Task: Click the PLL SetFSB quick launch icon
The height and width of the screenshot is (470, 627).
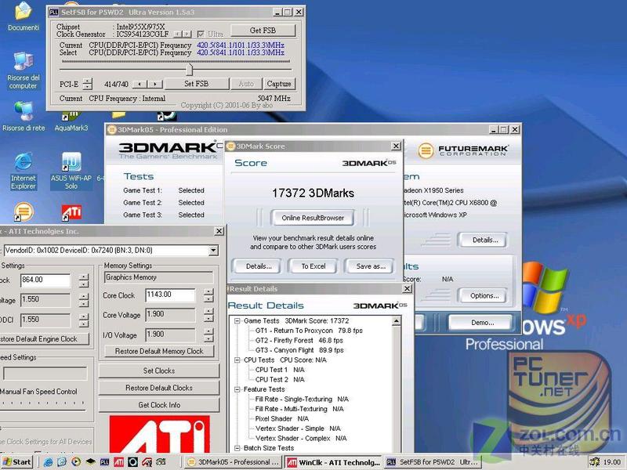Action: coord(105,462)
